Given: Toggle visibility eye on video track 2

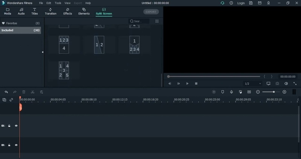Looking at the screenshot, I should (x=16, y=126).
